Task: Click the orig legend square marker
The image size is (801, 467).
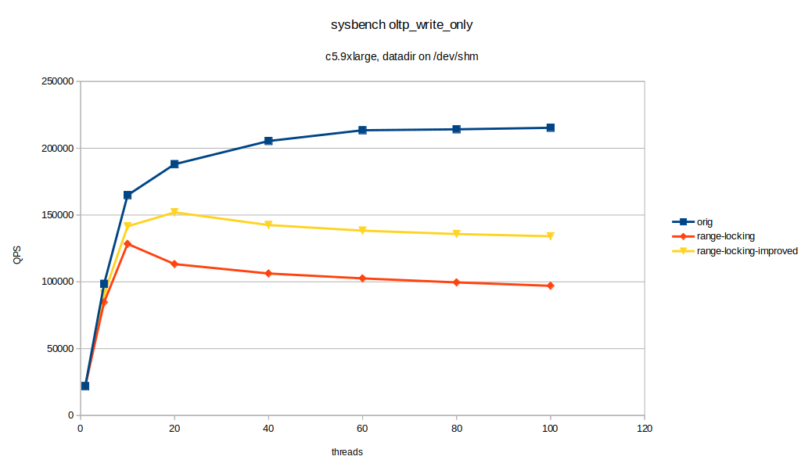Action: click(x=682, y=222)
